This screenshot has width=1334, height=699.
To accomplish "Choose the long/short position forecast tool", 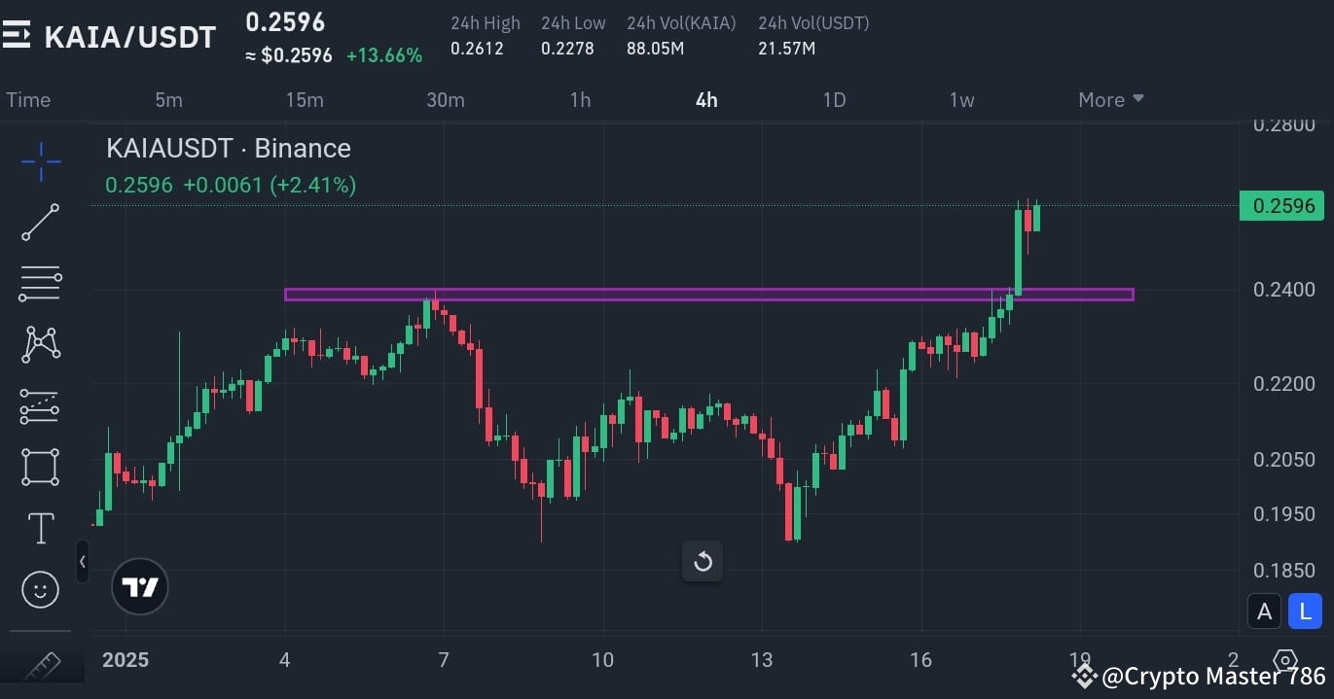I will pos(40,406).
